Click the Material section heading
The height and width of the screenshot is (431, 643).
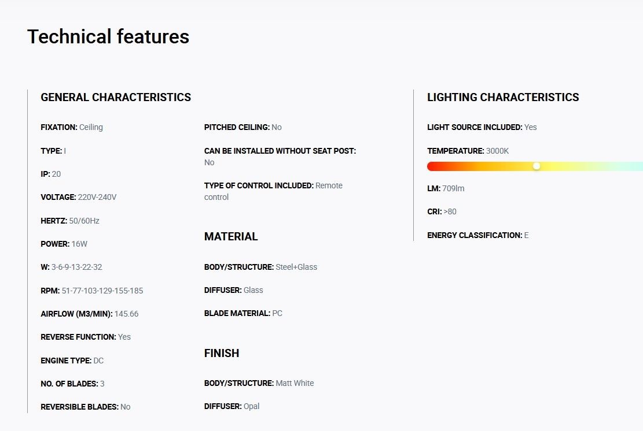pos(231,236)
